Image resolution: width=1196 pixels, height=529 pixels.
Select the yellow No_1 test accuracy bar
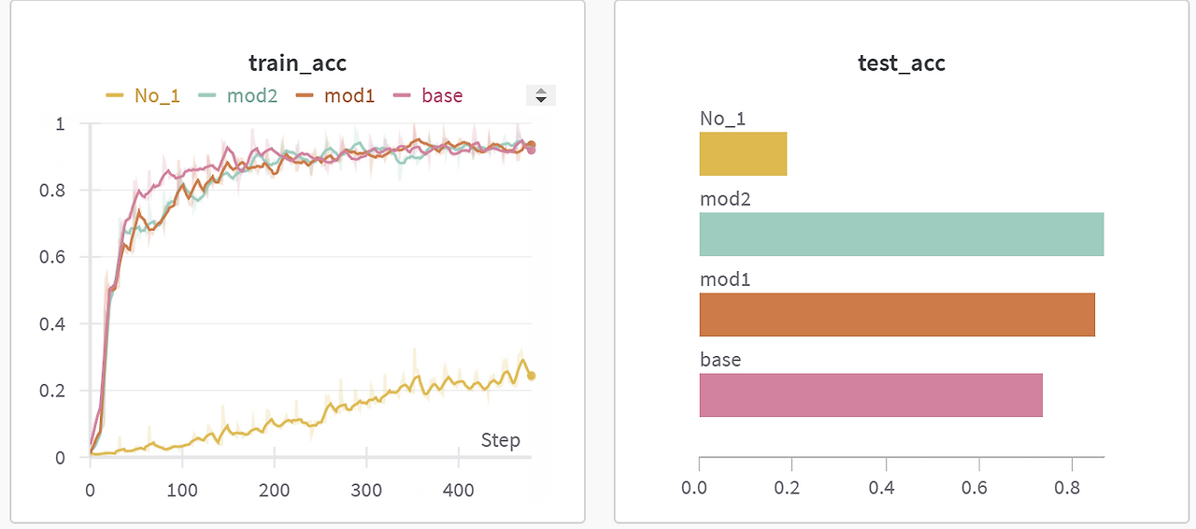[743, 153]
